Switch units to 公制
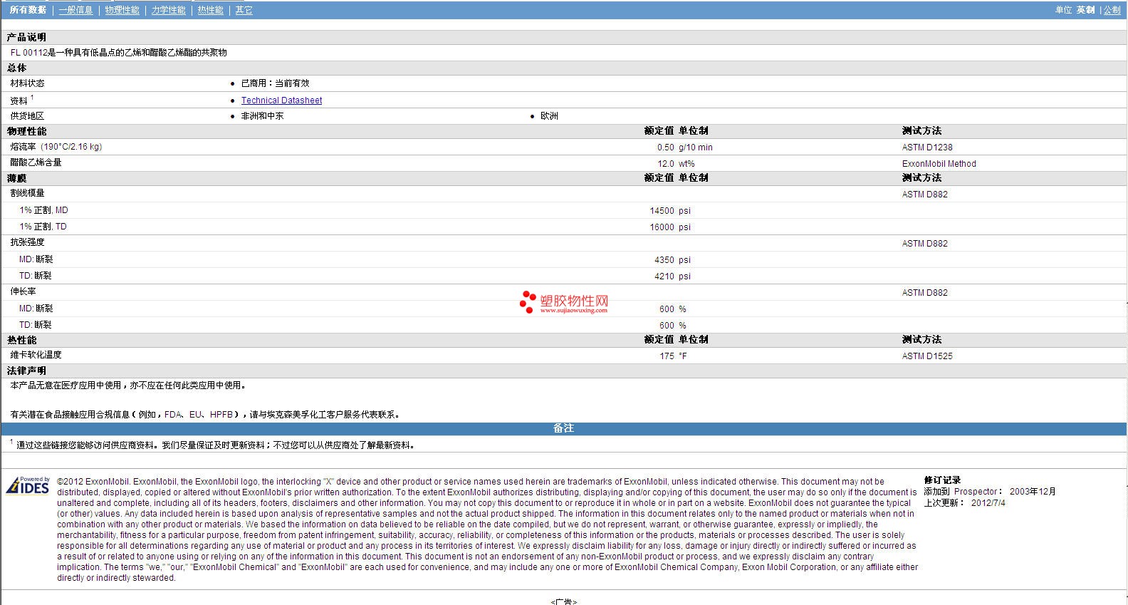 (1112, 10)
